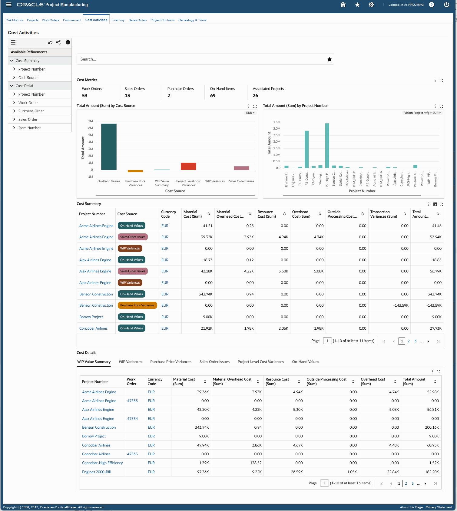Save search with the star icon

point(330,59)
